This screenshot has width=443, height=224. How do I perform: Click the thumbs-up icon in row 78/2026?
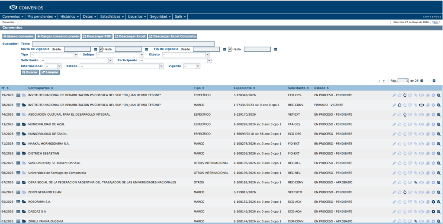[x=399, y=105]
